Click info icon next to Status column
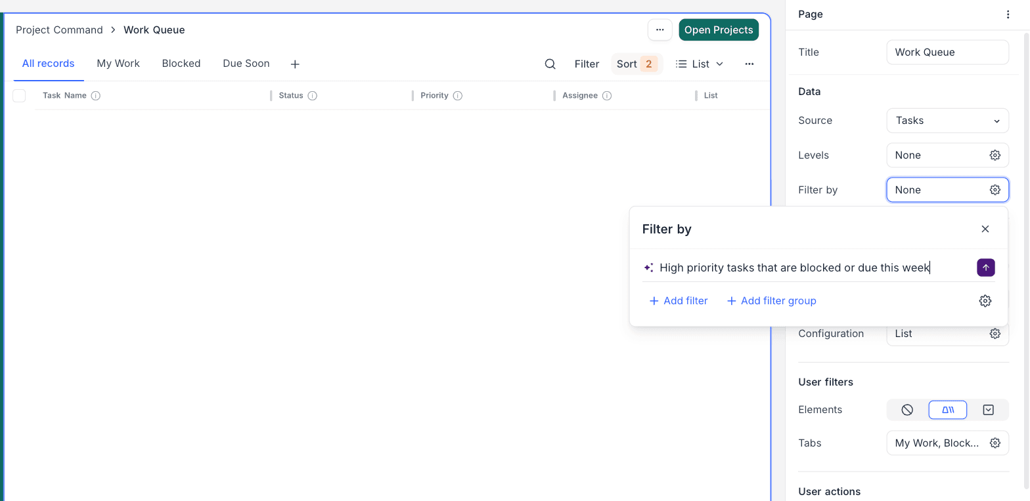The image size is (1030, 501). point(313,96)
